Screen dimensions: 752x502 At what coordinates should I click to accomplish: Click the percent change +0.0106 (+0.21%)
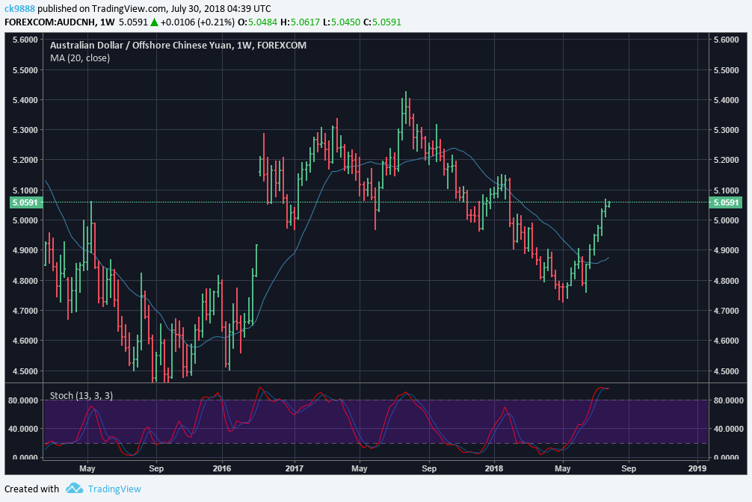click(x=197, y=22)
